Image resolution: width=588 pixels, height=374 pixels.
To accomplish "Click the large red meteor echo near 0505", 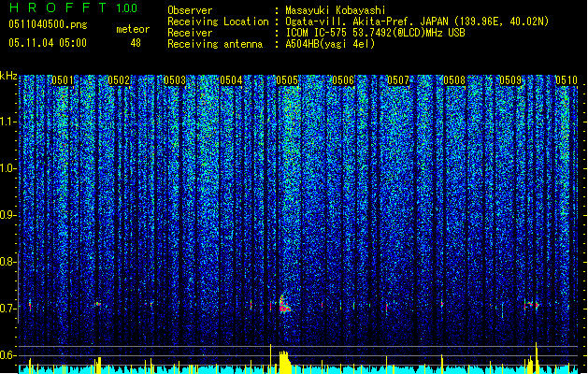I will 284,304.
